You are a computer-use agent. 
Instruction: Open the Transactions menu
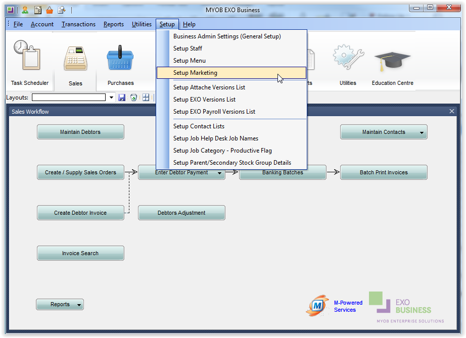78,24
